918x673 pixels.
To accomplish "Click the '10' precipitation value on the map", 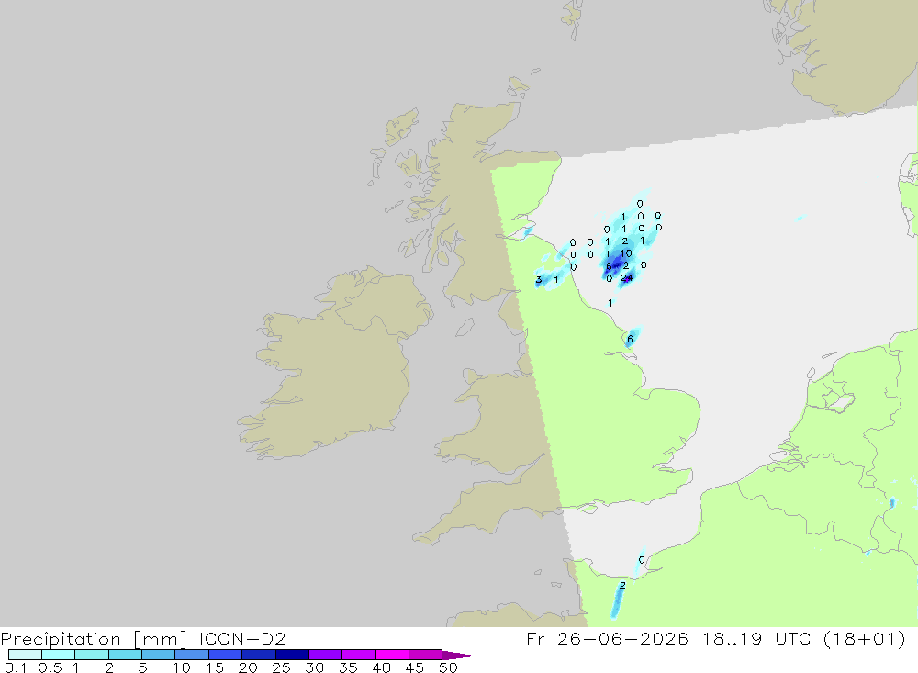I will pyautogui.click(x=626, y=253).
